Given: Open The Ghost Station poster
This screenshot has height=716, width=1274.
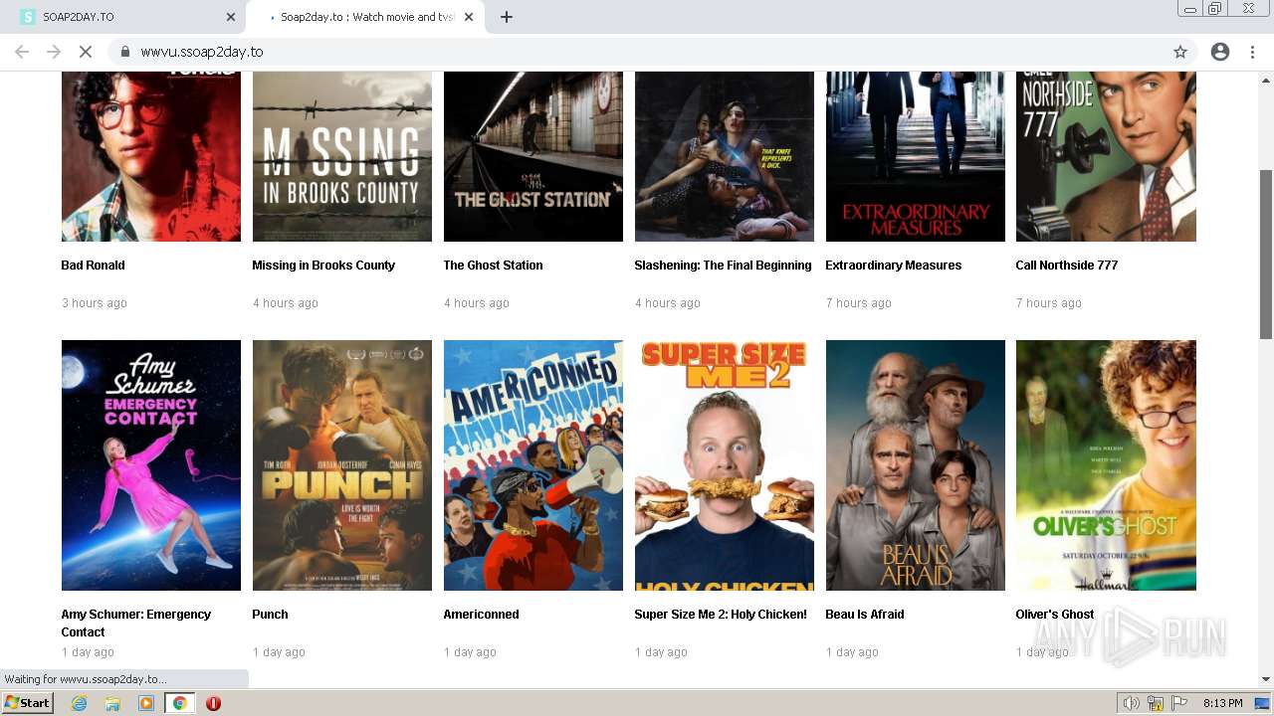Looking at the screenshot, I should click(x=533, y=156).
